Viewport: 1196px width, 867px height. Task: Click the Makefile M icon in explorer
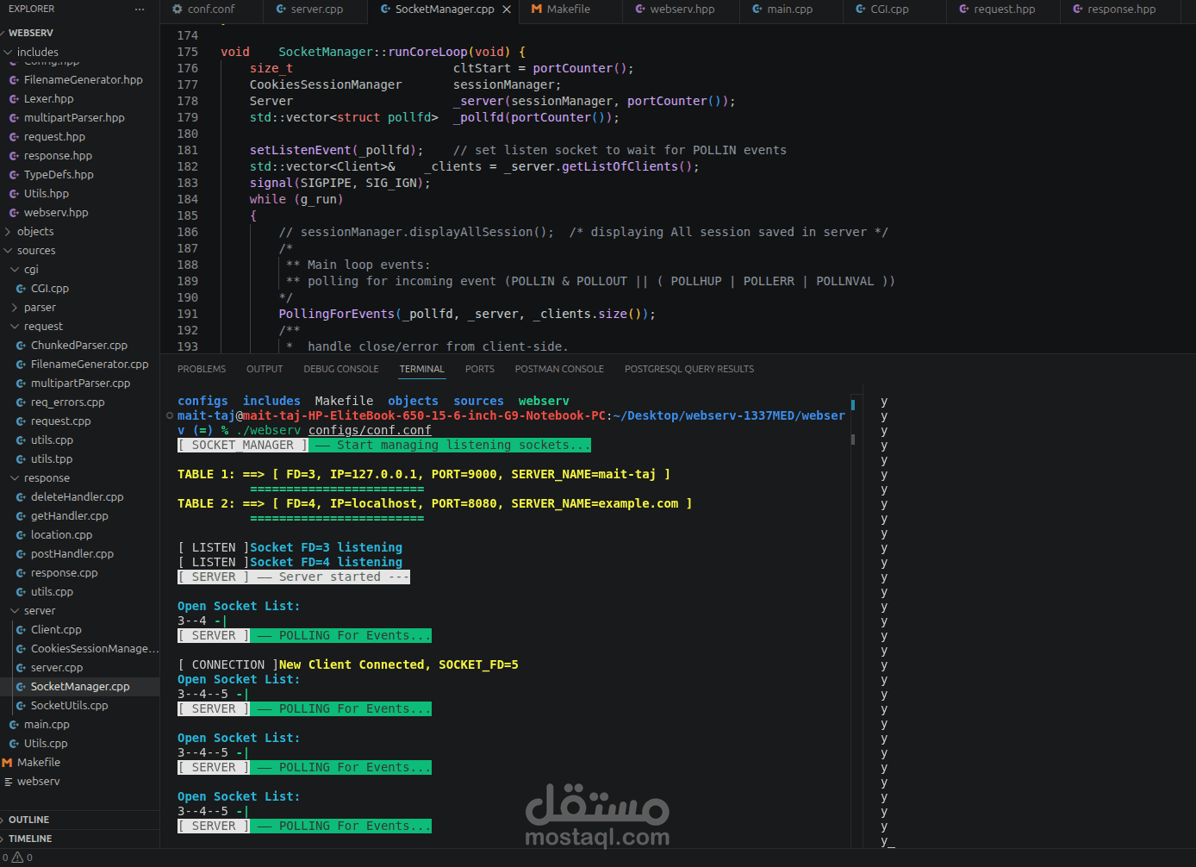[7, 763]
